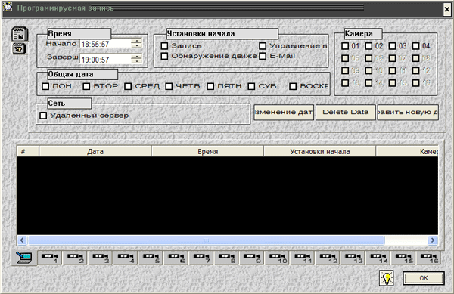Select camera 4 tab icon
454x294 pixels.
(x=125, y=258)
